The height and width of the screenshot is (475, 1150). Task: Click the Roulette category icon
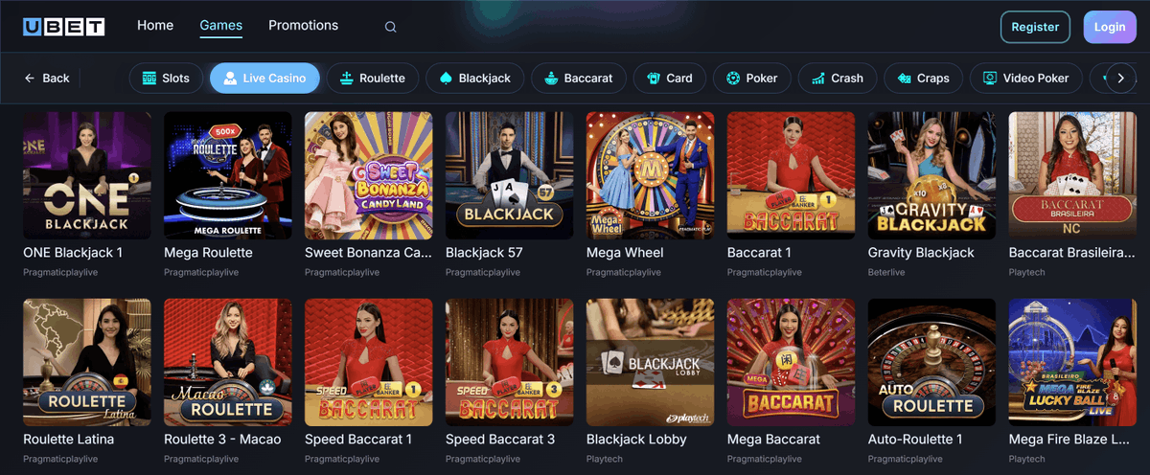[347, 79]
